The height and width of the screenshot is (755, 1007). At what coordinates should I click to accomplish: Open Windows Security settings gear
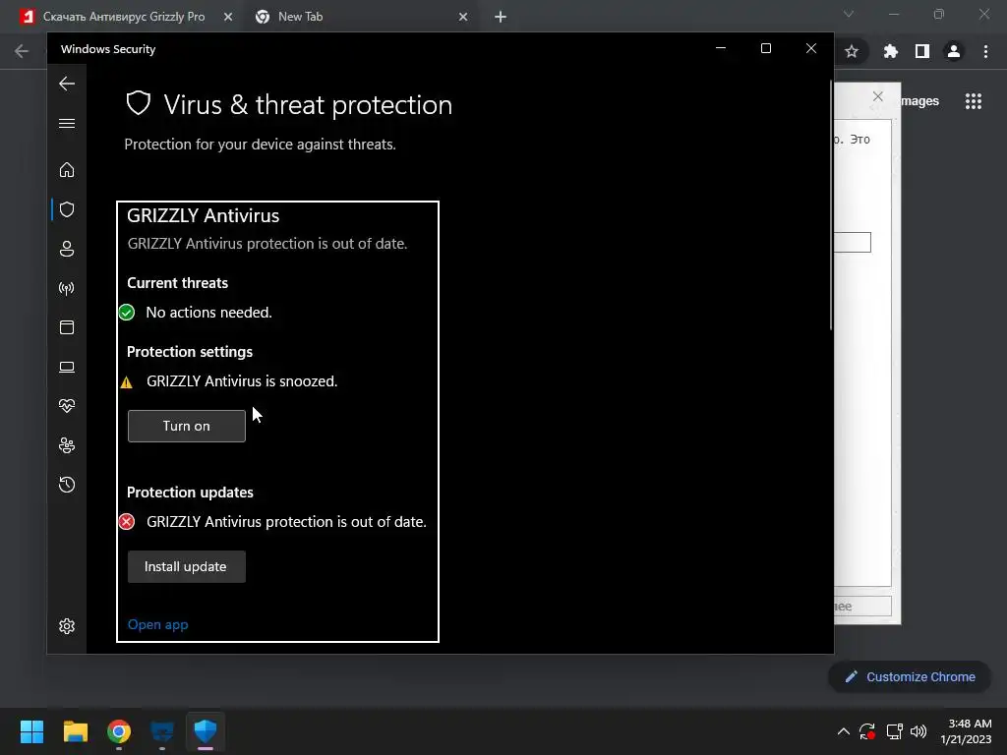coord(67,626)
